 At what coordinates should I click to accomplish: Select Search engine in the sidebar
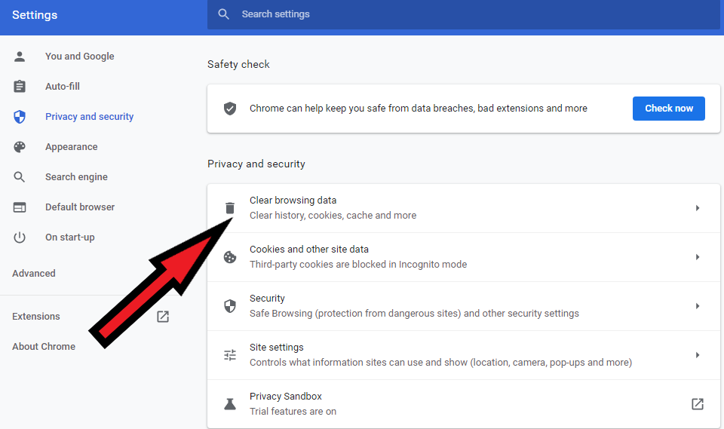[76, 177]
